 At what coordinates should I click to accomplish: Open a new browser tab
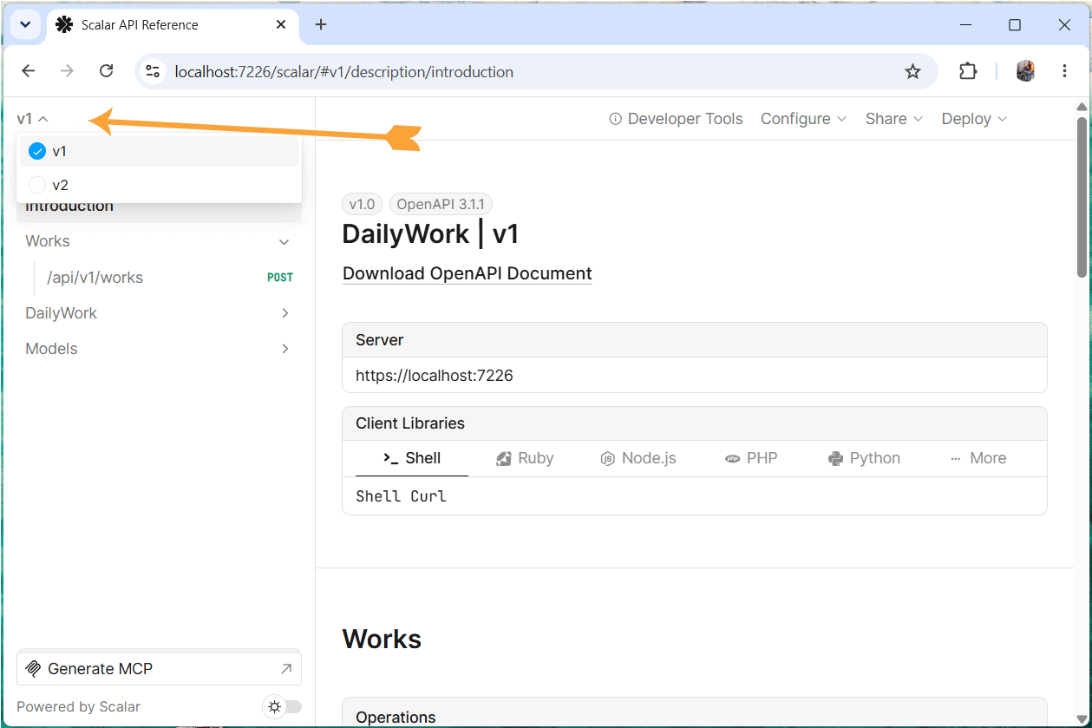coord(321,24)
